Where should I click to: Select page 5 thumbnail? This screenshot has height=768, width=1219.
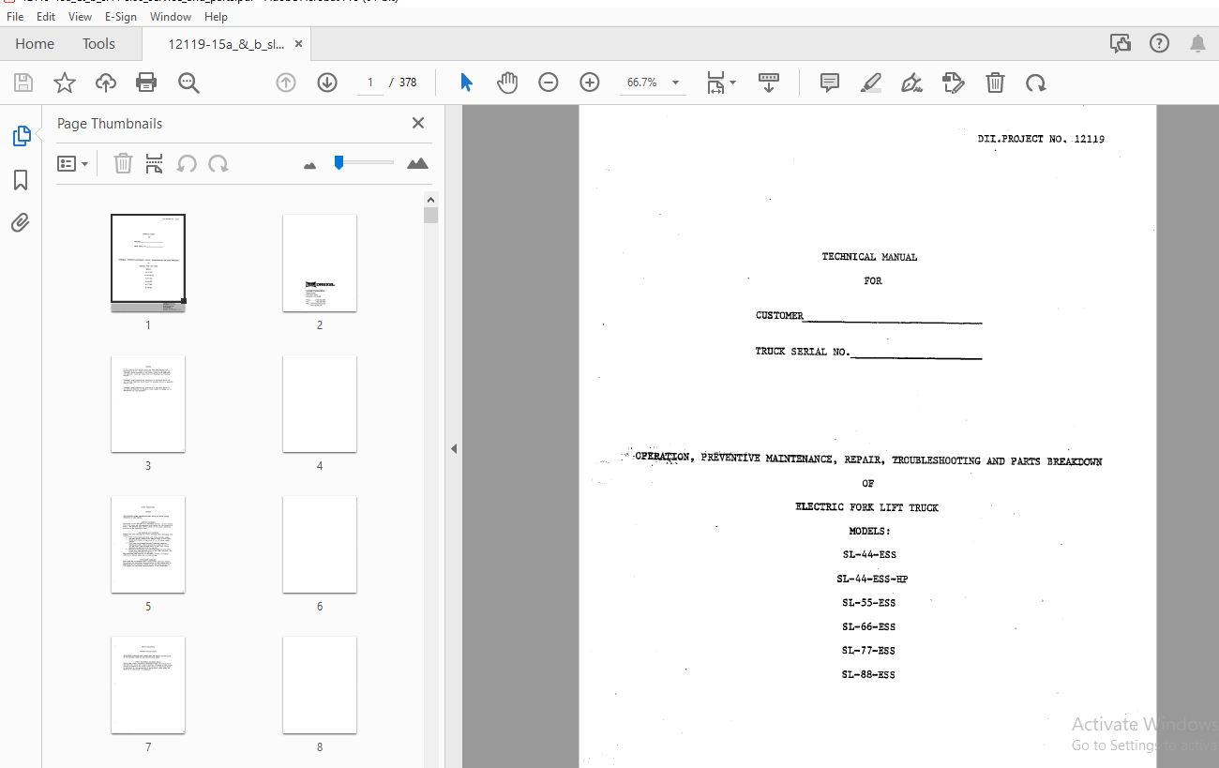[x=148, y=544]
